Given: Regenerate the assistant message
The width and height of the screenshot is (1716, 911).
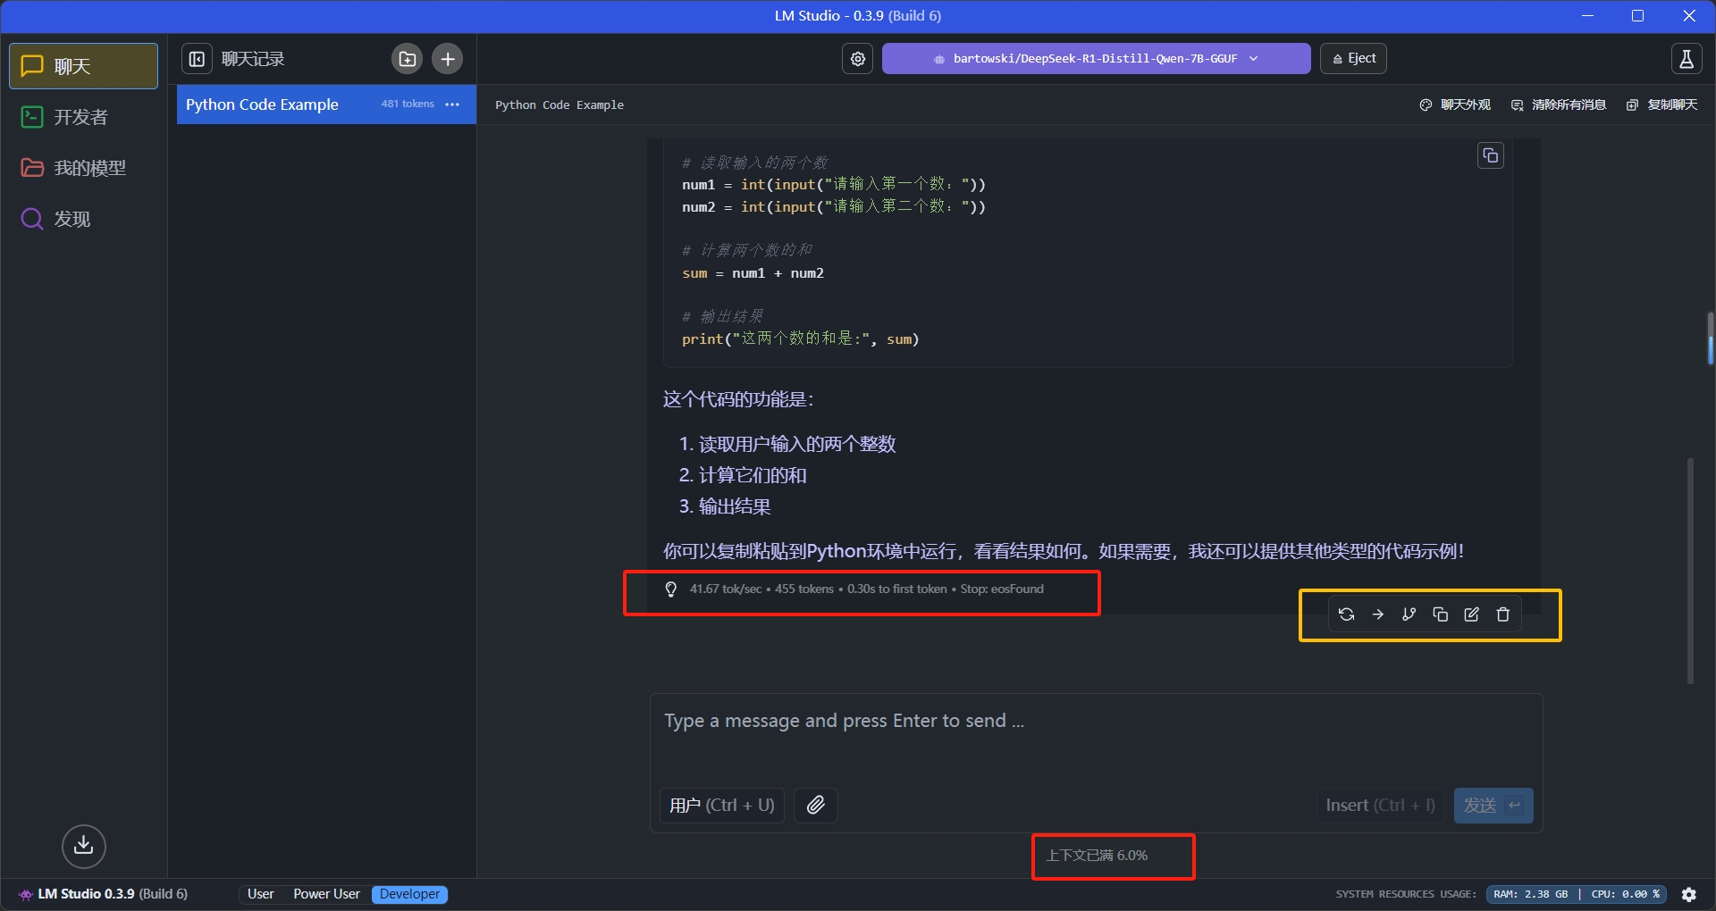Looking at the screenshot, I should tap(1347, 614).
